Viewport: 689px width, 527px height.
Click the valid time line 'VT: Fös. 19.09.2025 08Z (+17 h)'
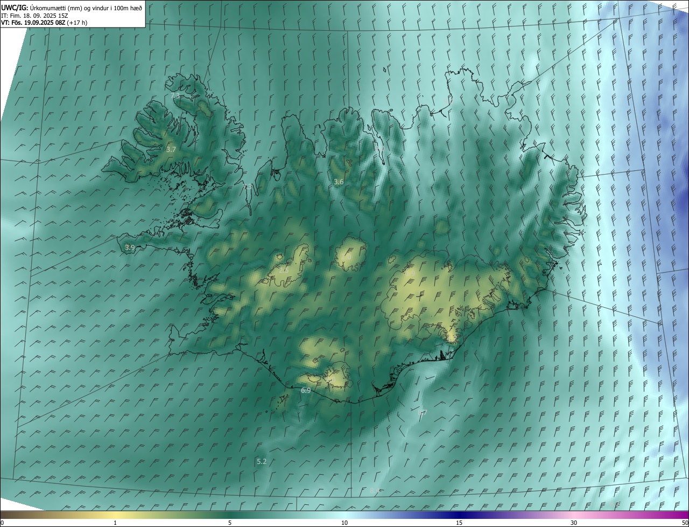pyautogui.click(x=44, y=23)
